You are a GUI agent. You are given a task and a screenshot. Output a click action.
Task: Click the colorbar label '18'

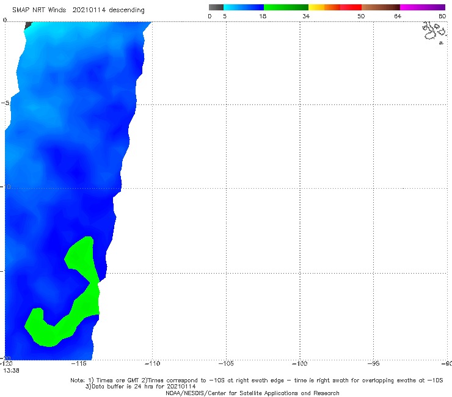click(x=263, y=16)
